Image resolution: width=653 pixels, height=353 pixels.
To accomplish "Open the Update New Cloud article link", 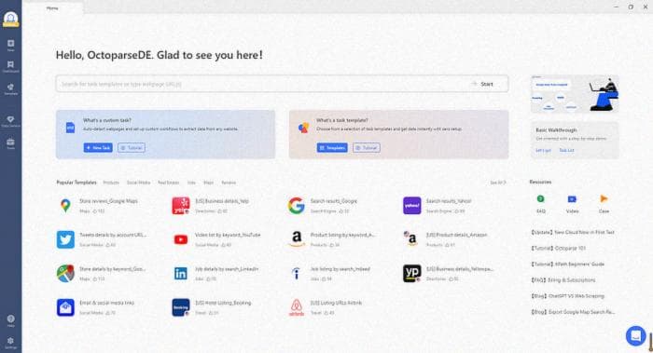I will (x=573, y=232).
